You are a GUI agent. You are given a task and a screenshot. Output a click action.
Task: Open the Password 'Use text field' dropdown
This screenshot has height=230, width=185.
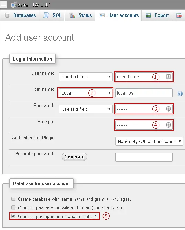click(x=86, y=109)
